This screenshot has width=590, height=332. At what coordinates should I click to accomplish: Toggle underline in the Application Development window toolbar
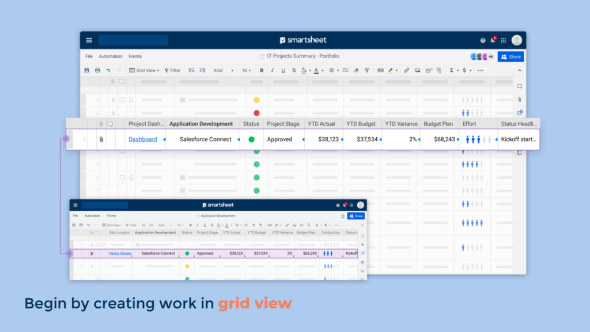tap(205, 225)
